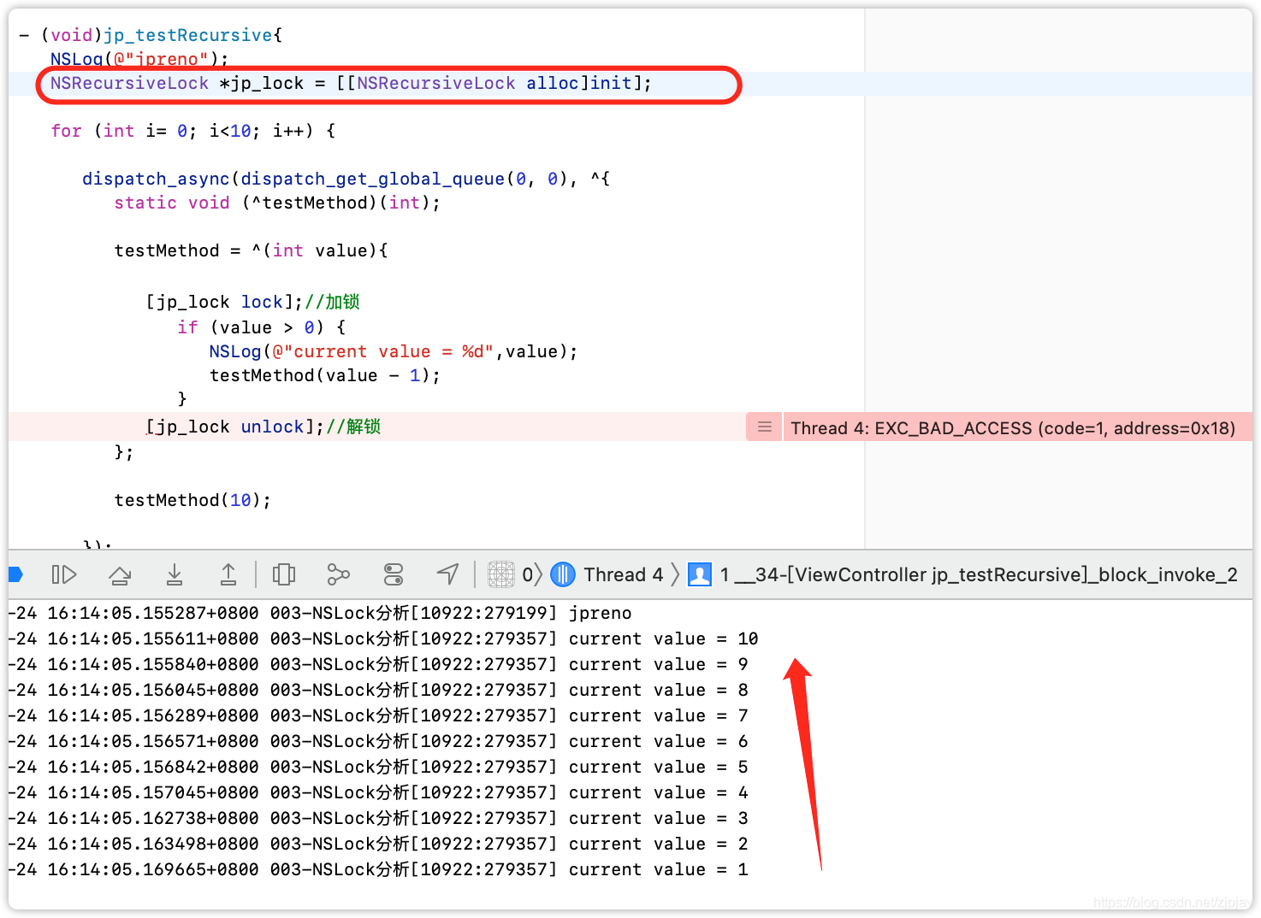This screenshot has width=1261, height=918.
Task: Click console line 'current value = 1'
Action: (378, 869)
